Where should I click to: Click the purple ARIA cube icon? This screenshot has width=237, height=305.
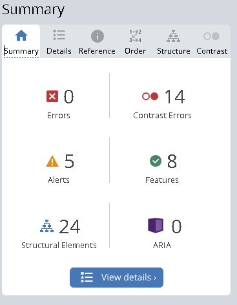156,226
